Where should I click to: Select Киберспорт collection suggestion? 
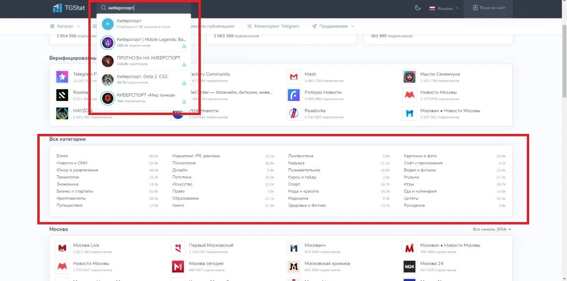tap(144, 24)
